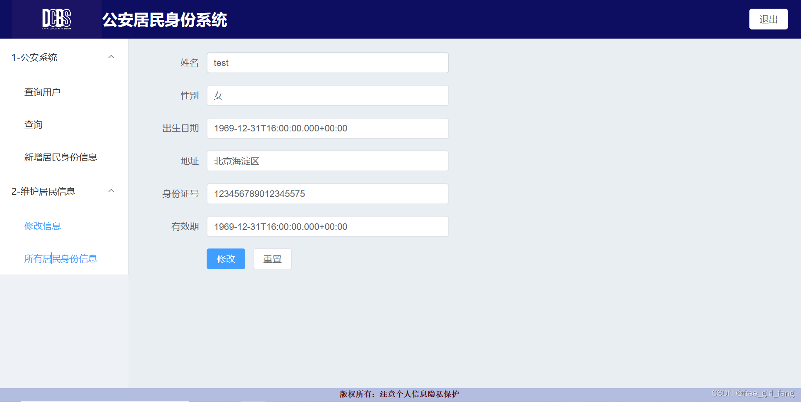Click the DCBS logo in header
The height and width of the screenshot is (402, 801).
coord(57,19)
